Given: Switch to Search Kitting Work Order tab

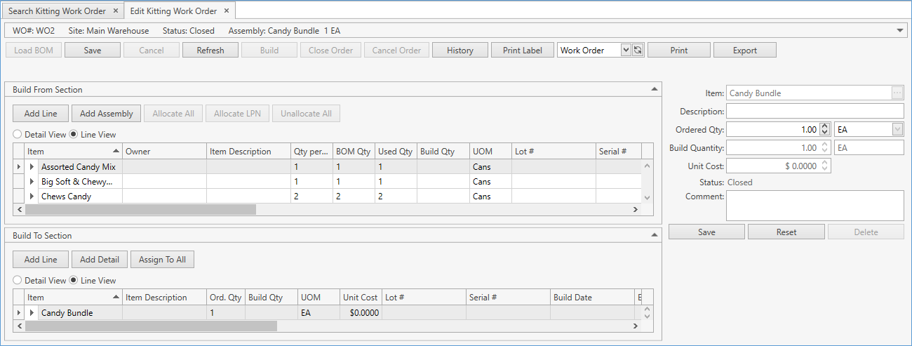Looking at the screenshot, I should point(57,11).
